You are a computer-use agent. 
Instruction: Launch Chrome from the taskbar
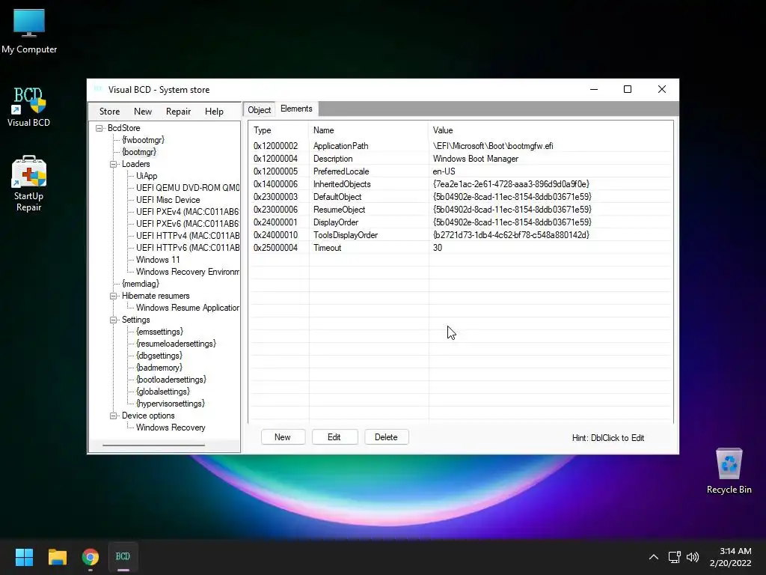click(x=91, y=557)
